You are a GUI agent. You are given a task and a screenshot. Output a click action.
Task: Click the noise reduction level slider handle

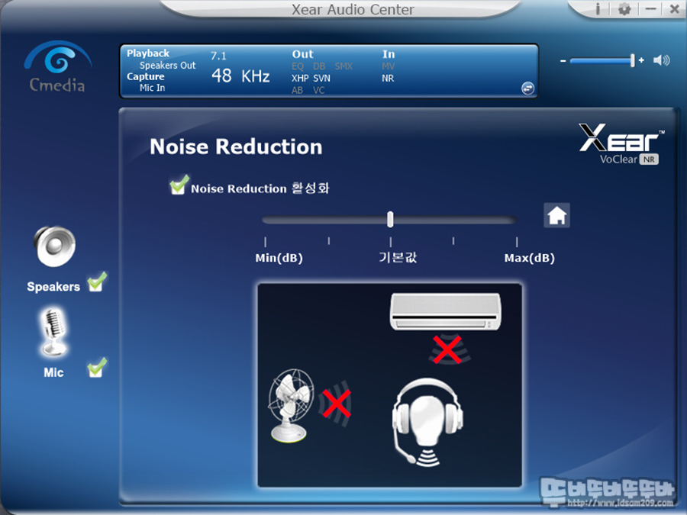pyautogui.click(x=390, y=219)
